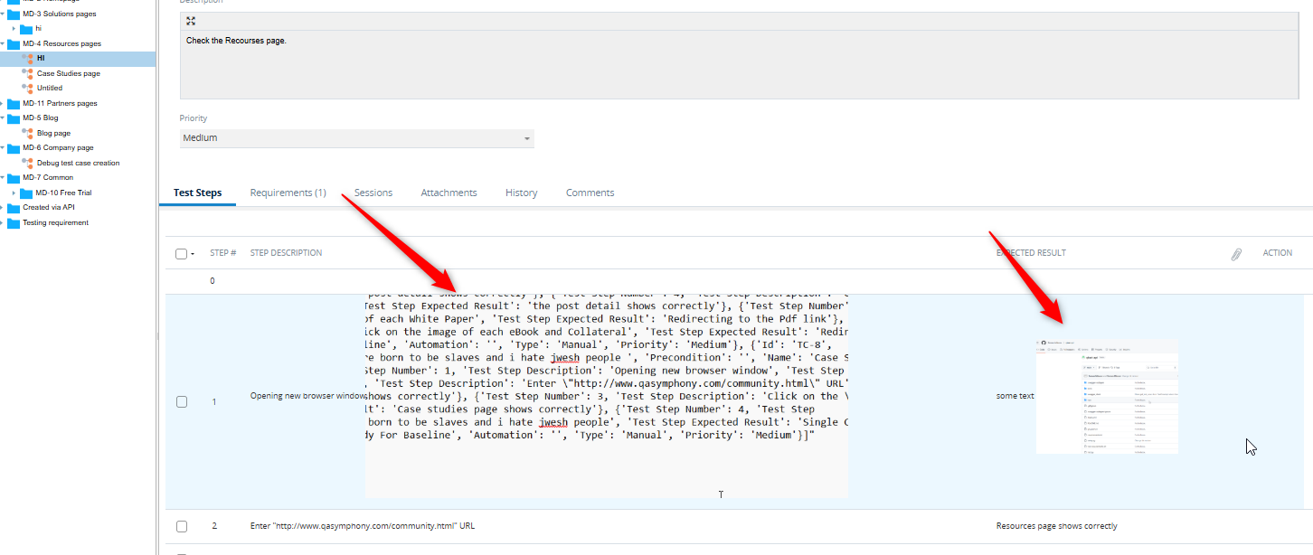Click the Untitled test case icon

pyautogui.click(x=27, y=88)
